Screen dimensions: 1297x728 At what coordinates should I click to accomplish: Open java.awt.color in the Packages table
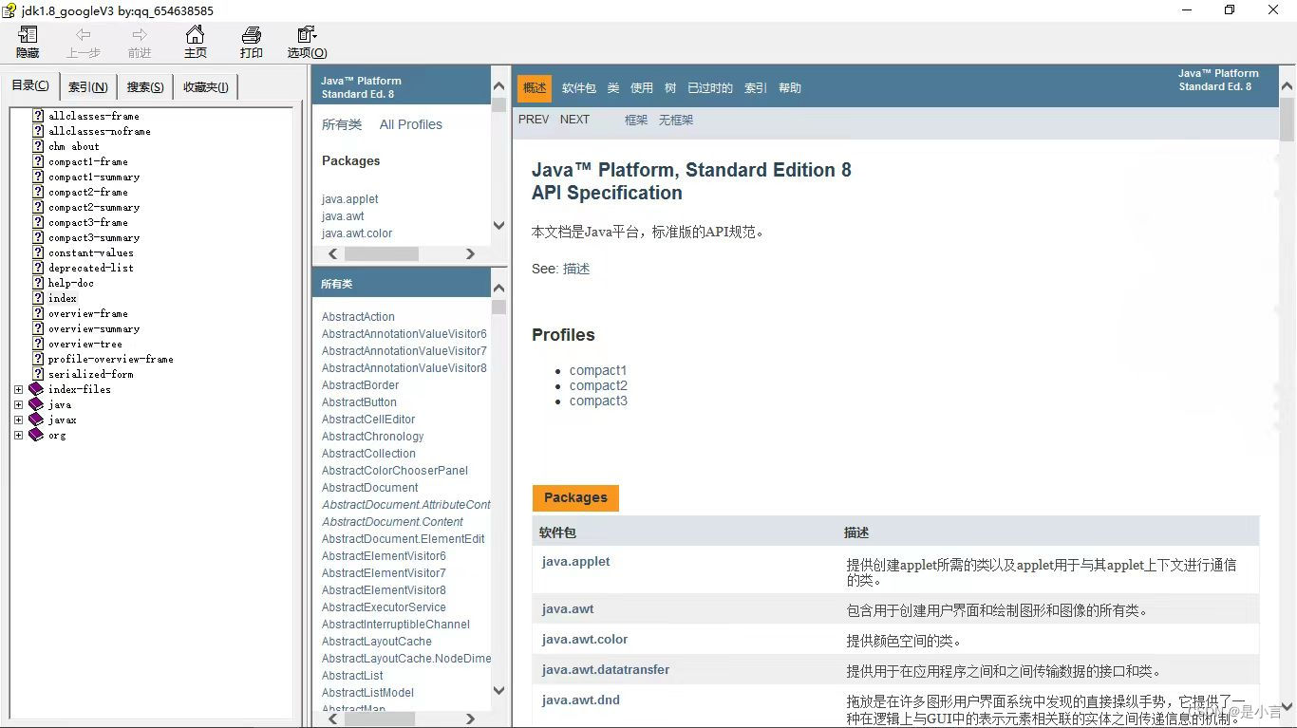point(585,639)
